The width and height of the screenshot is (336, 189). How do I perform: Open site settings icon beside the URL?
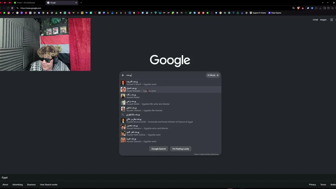[18, 8]
